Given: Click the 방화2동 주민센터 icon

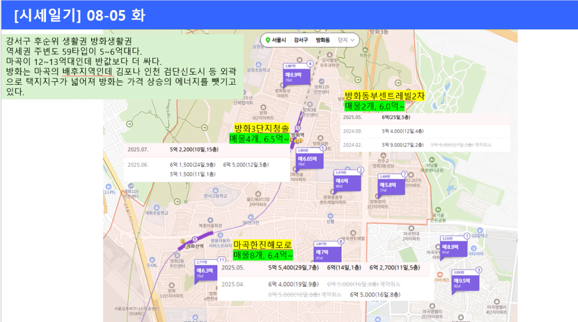Looking at the screenshot, I should [x=177, y=255].
